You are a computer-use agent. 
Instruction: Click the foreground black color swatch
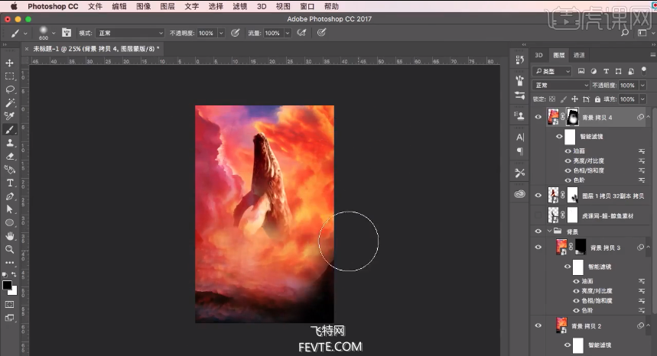tap(7, 285)
